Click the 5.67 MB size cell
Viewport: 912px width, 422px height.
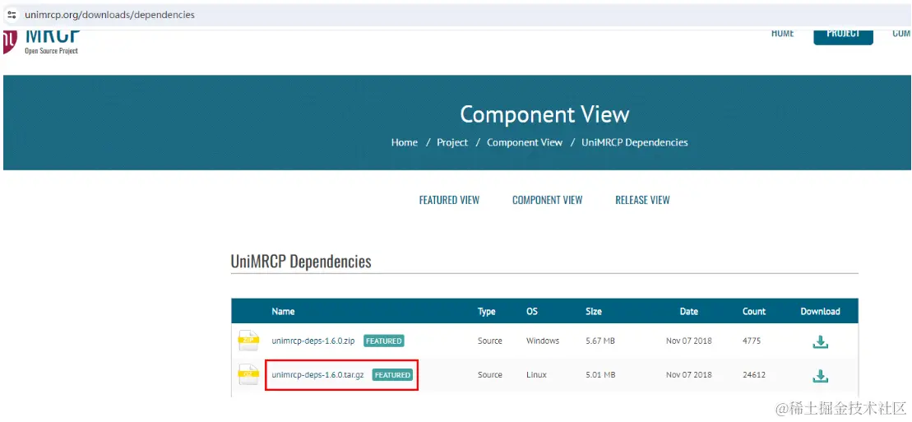pos(600,341)
